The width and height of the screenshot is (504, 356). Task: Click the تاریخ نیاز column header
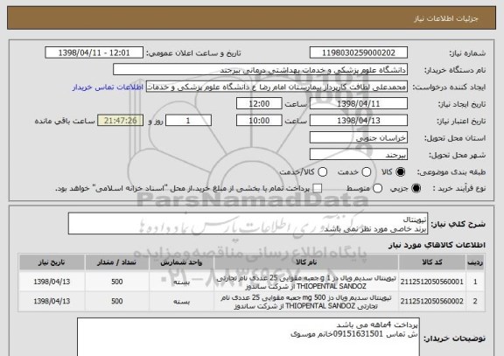[52, 262]
